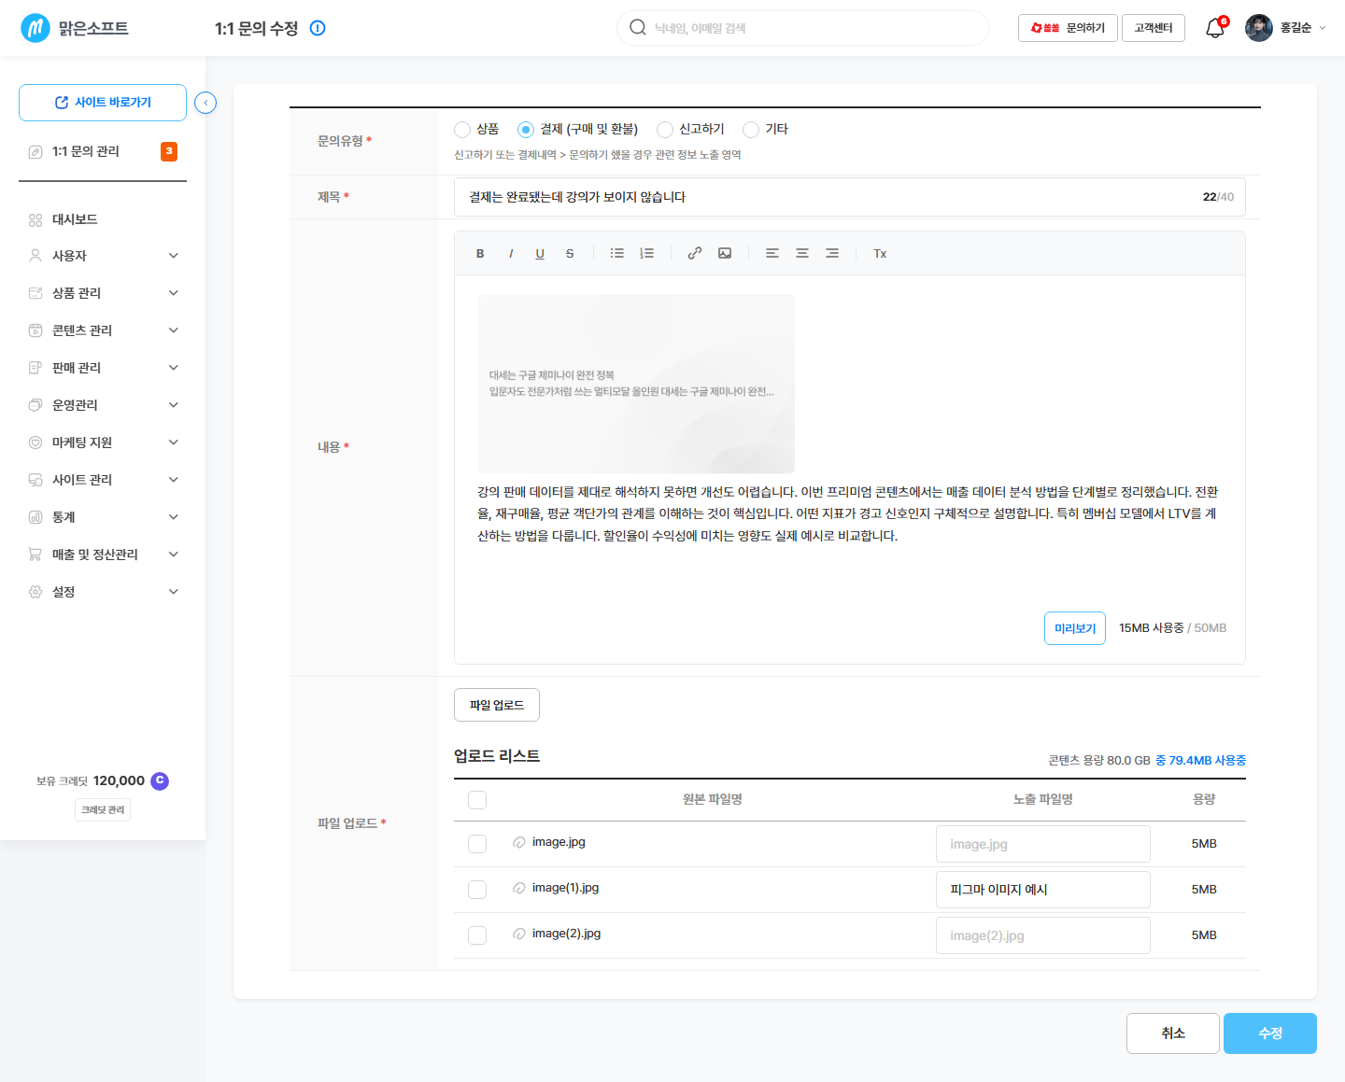Check the box for image.jpg

click(x=477, y=844)
